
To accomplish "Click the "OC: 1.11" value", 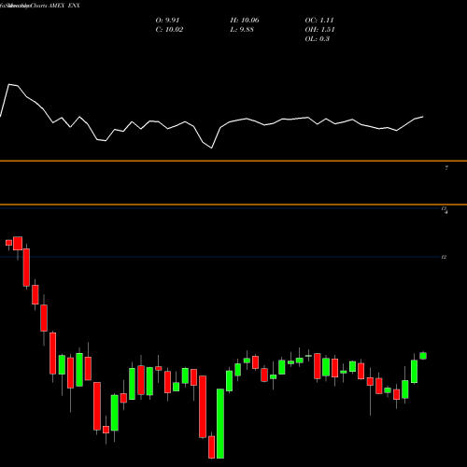I will 319,21.
